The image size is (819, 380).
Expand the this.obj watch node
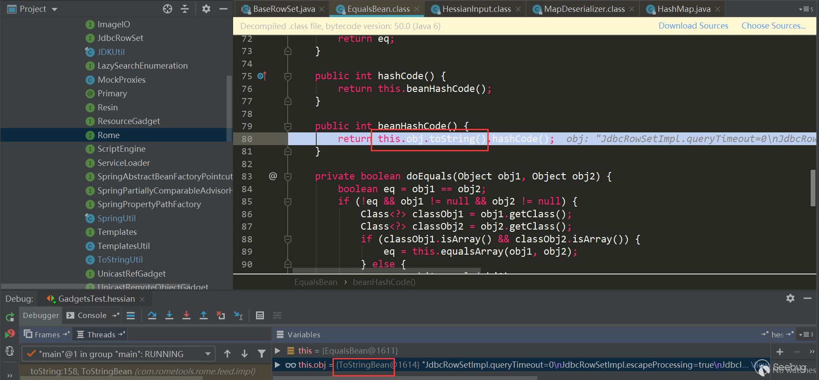tap(278, 365)
